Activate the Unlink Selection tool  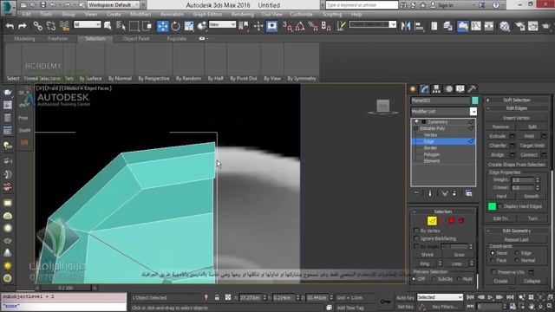click(51, 26)
